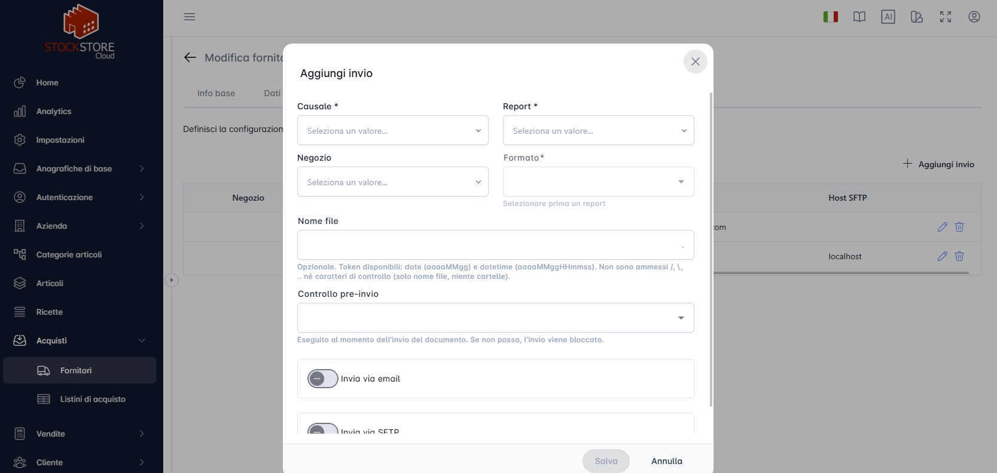The height and width of the screenshot is (473, 997).
Task: Select Fornitori in the sidebar
Action: pos(80,370)
